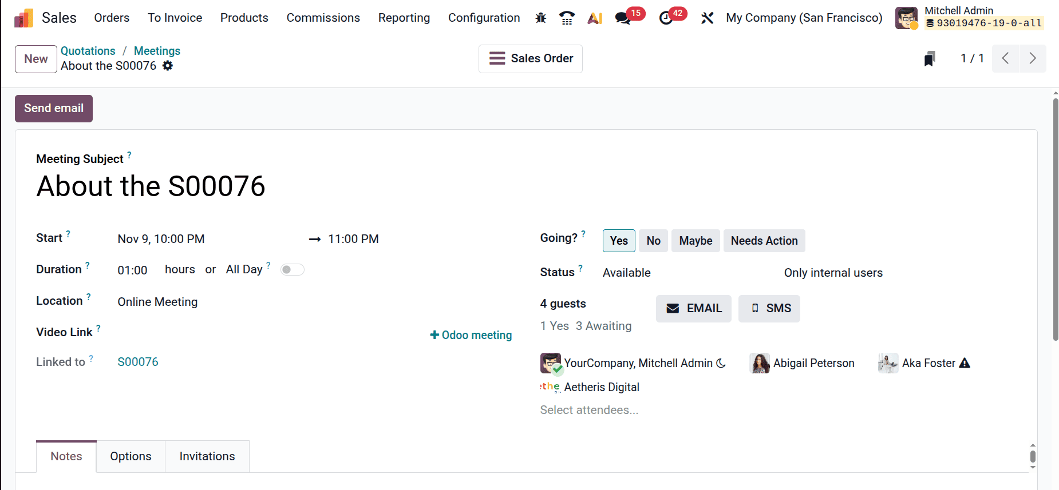Screen dimensions: 1059x490
Task: Open the Only internal users privacy dropdown
Action: (833, 273)
